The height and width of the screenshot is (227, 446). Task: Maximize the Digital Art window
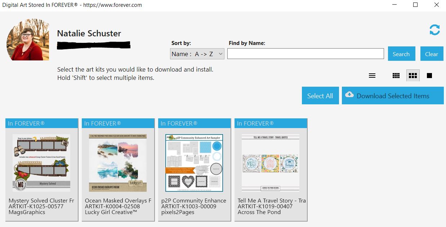(415, 5)
